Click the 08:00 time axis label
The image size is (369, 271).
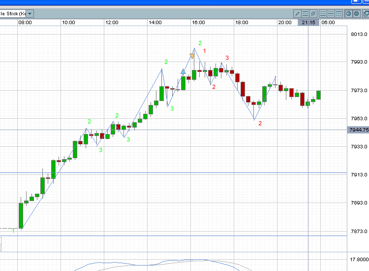(25, 22)
